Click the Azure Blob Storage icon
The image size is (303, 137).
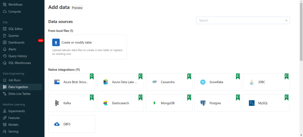tap(57, 82)
